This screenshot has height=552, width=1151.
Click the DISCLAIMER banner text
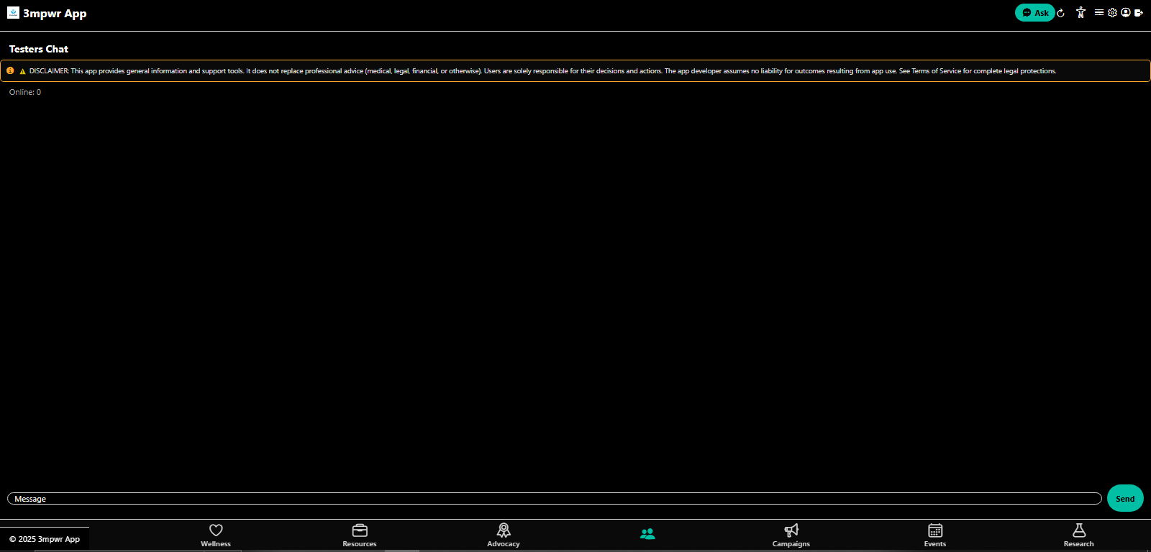[542, 71]
